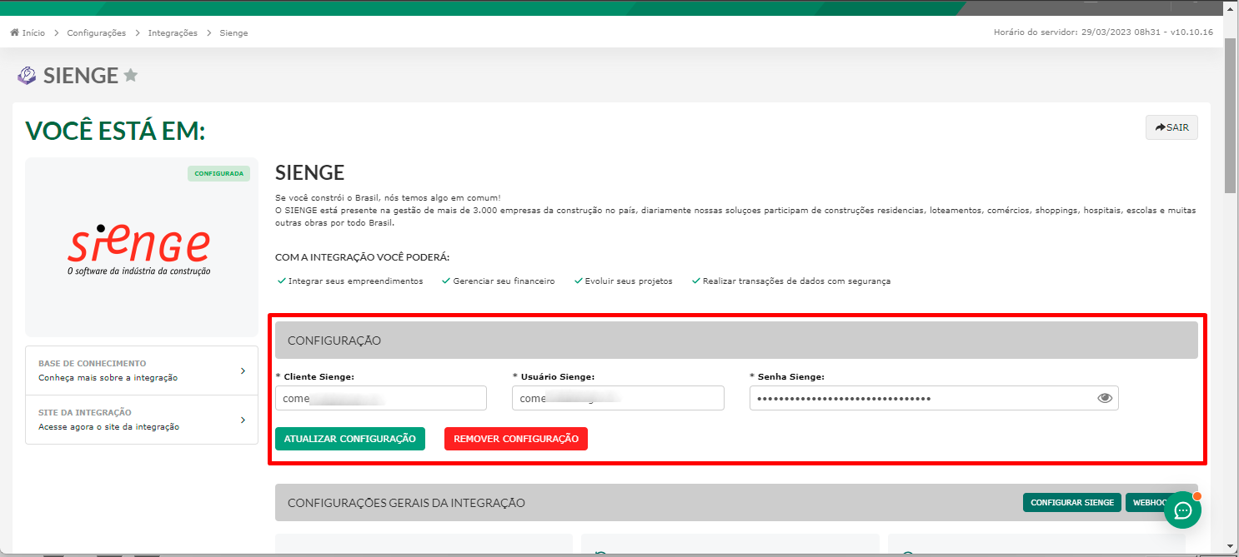The width and height of the screenshot is (1239, 557).
Task: Focus the Senha Sienge password field
Action: point(934,398)
